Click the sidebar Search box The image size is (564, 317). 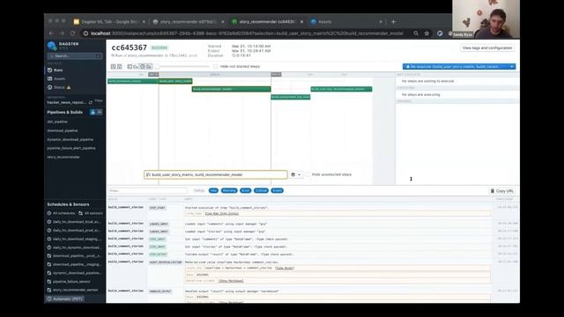[74, 56]
